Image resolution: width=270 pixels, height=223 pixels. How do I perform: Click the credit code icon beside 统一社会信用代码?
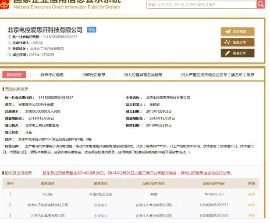click(x=9, y=37)
